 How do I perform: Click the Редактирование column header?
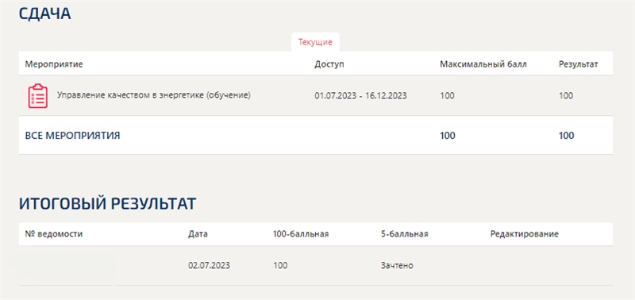click(x=525, y=234)
